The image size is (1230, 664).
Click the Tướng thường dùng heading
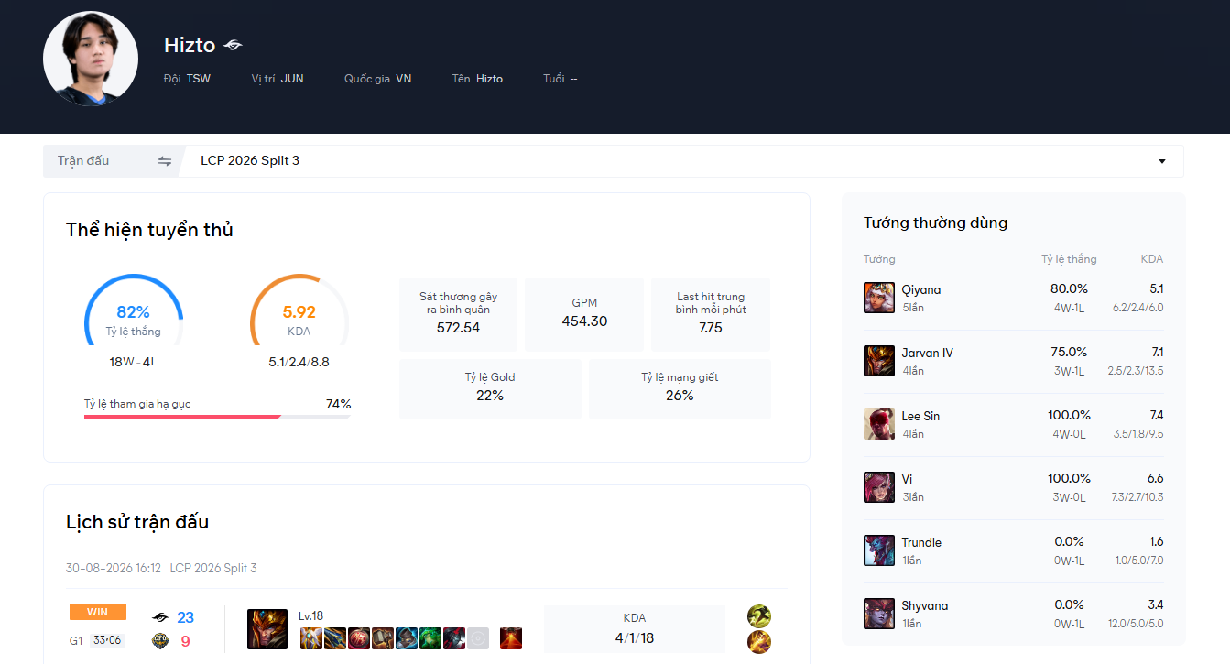[x=935, y=223]
